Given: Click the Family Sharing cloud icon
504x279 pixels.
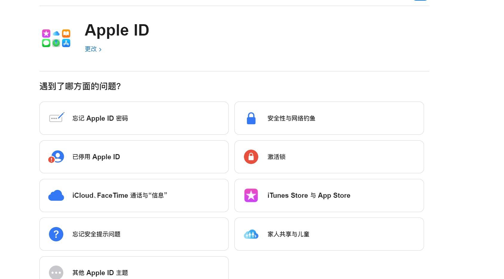Looking at the screenshot, I should pos(251,234).
